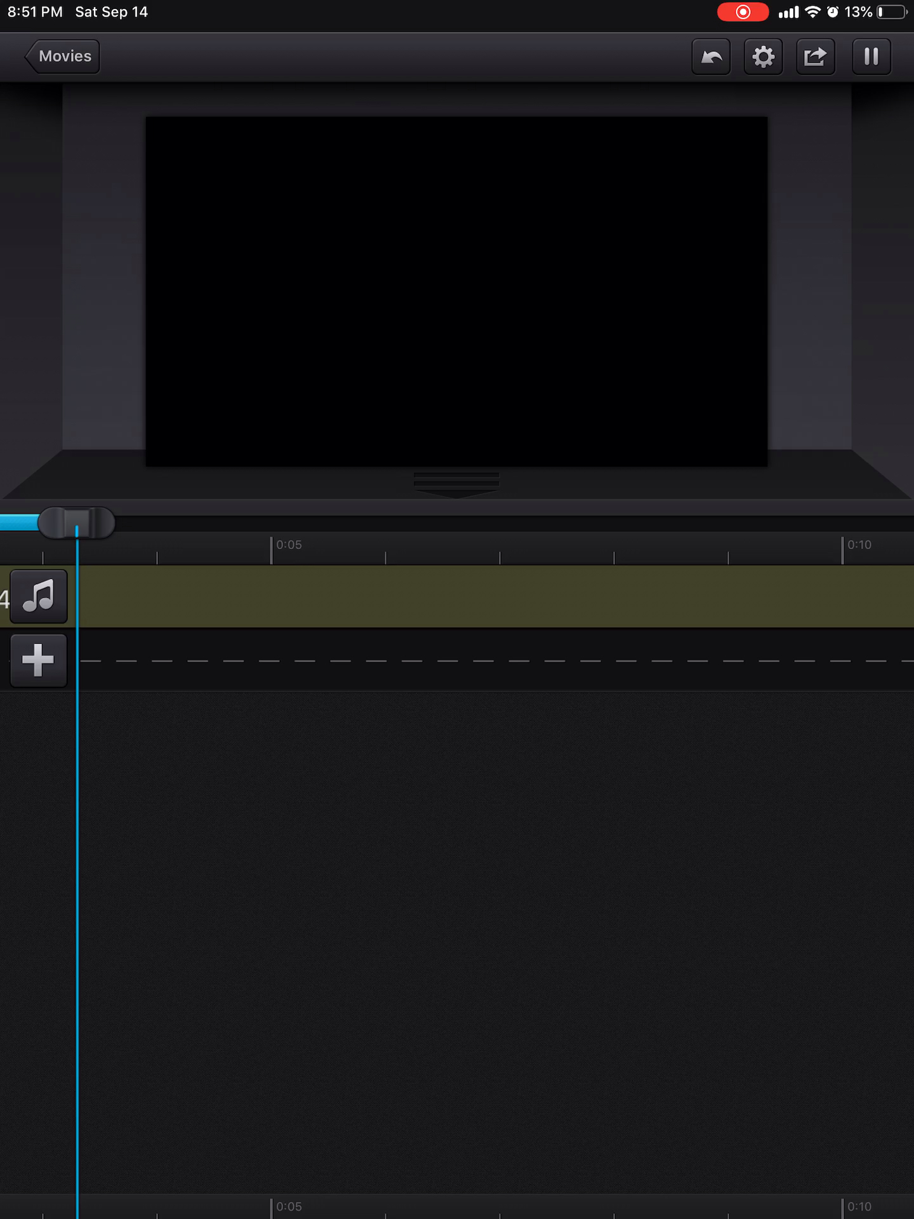Jump to 0:05 on top ruler

coord(289,545)
